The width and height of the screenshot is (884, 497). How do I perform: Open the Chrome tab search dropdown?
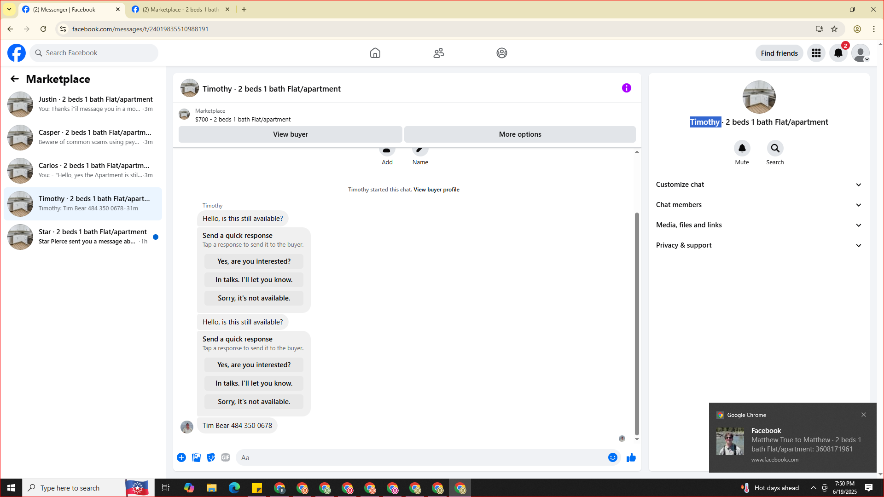9,9
